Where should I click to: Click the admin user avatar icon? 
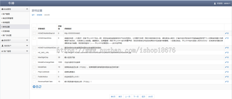215,3
